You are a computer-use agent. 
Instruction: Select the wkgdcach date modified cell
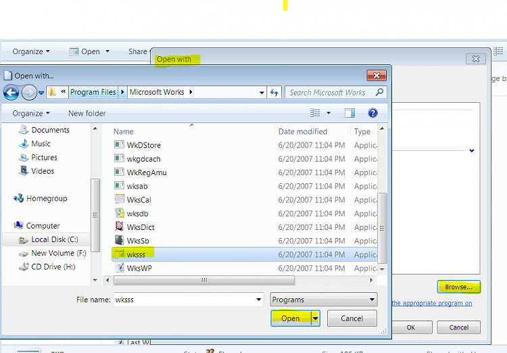pos(312,159)
